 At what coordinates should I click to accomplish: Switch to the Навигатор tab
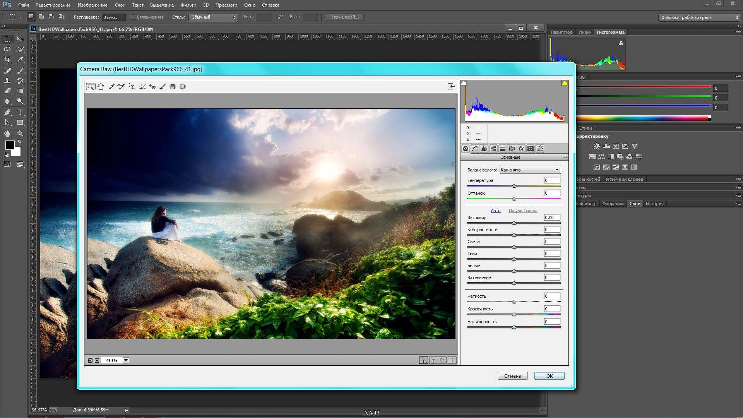[561, 32]
